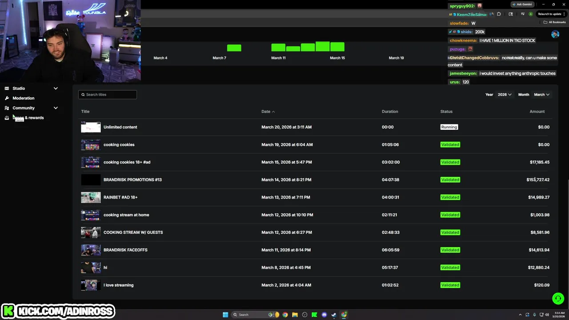This screenshot has height=320, width=569.
Task: Show hidden system tray icons
Action: pyautogui.click(x=520, y=315)
